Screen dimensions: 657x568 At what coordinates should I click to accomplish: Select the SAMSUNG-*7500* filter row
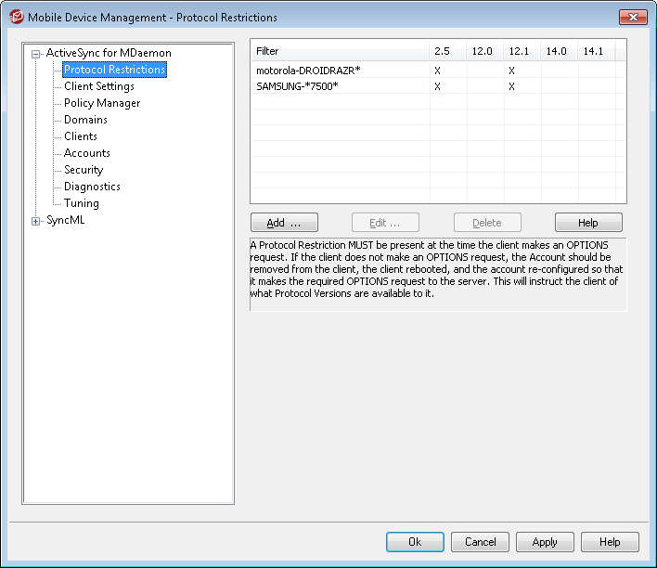[x=438, y=86]
